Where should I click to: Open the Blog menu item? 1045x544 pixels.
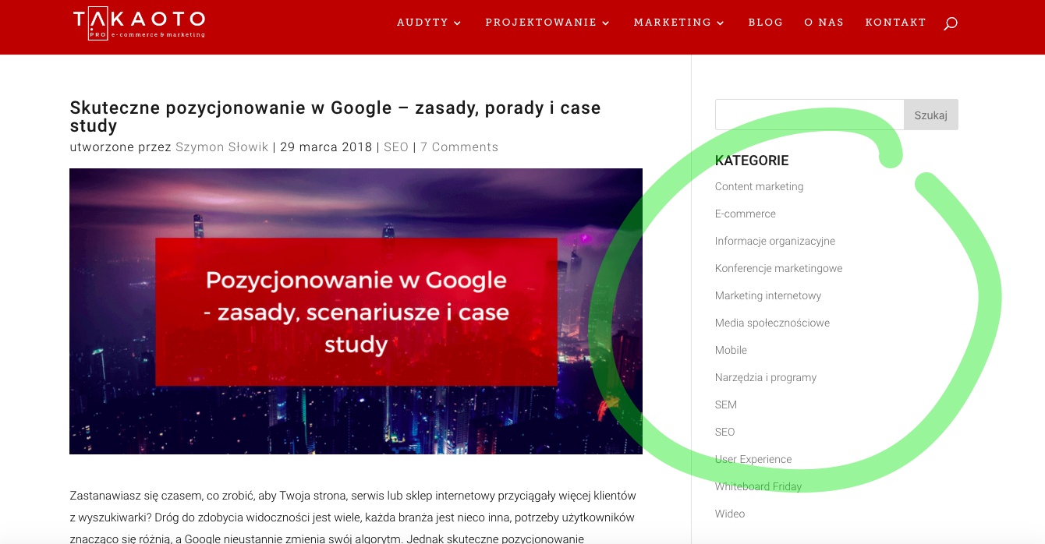(765, 23)
